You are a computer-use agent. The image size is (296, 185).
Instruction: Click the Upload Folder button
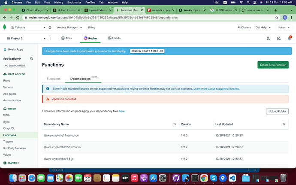click(277, 111)
